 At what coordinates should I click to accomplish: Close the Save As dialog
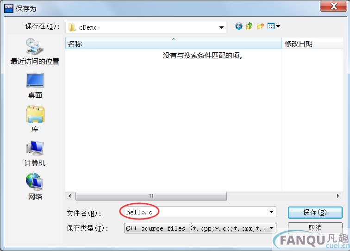(x=333, y=6)
